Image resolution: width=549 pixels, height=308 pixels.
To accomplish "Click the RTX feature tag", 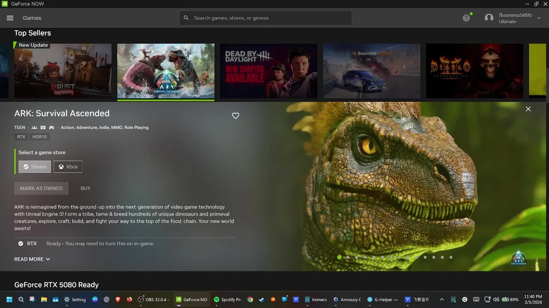I will pos(21,137).
